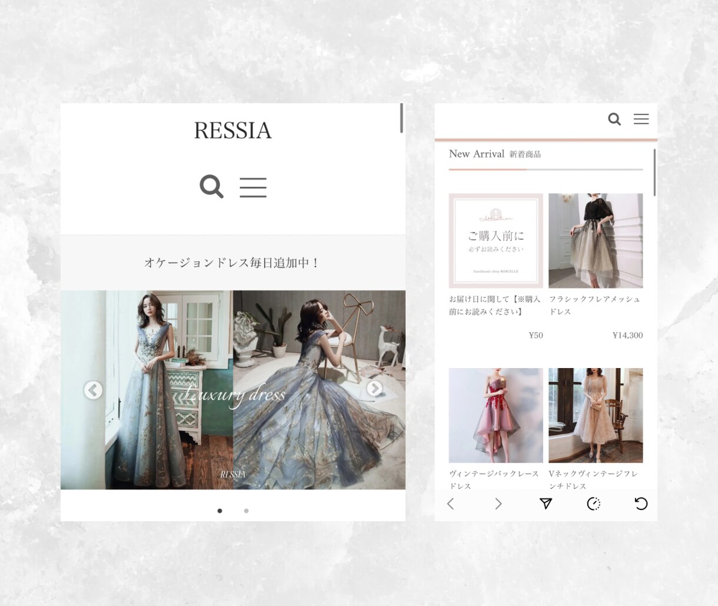Select the second carousel pagination dot
The width and height of the screenshot is (718, 606).
pos(246,511)
